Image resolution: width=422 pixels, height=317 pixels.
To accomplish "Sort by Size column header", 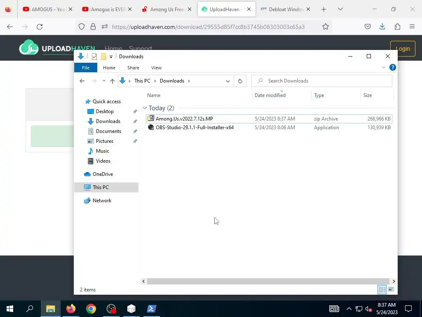I will (367, 95).
